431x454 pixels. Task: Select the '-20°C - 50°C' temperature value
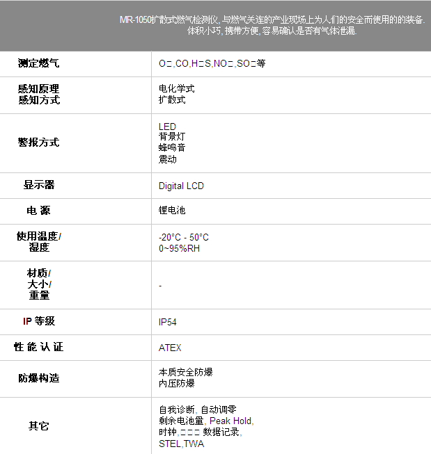pyautogui.click(x=184, y=237)
